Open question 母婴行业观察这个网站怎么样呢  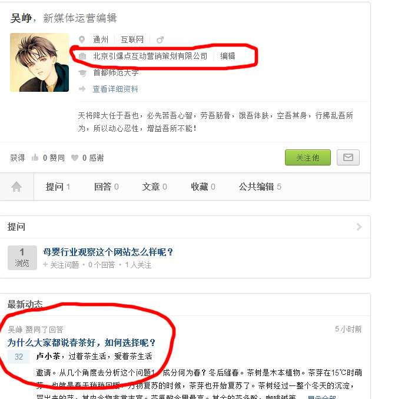coord(108,252)
